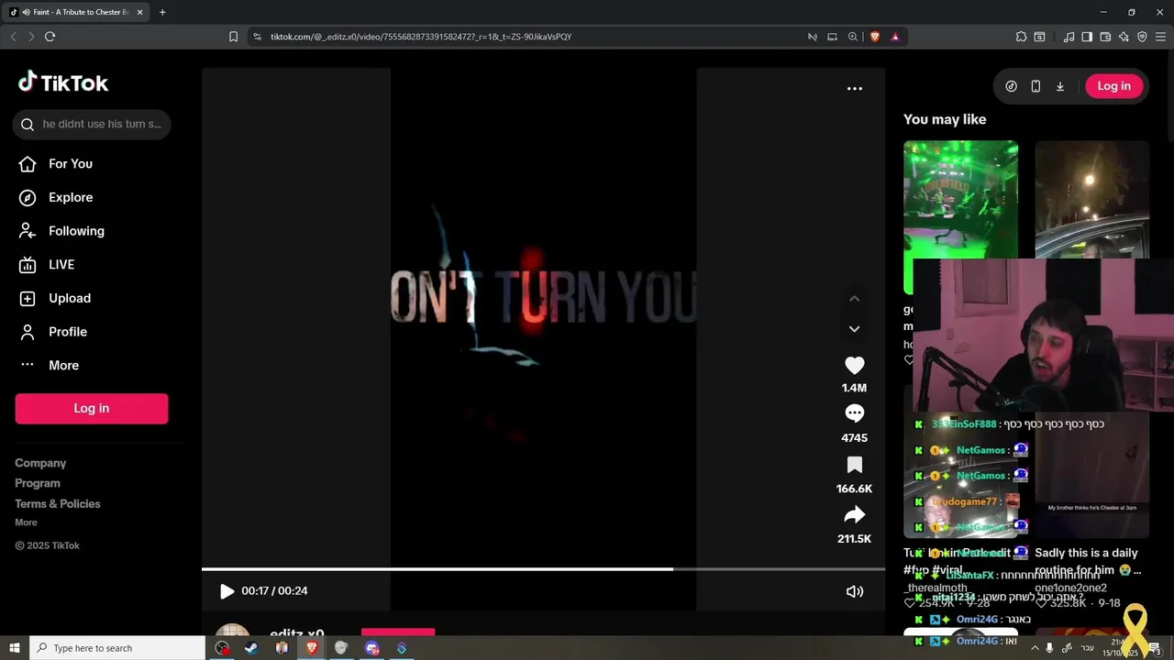
Task: Open the video three-dots options menu
Action: point(855,88)
